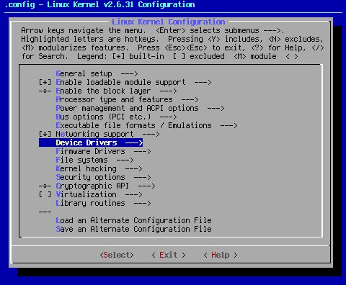Screen dimensions: 346x285
Task: Open the Networking support submenu
Action: coord(107,134)
